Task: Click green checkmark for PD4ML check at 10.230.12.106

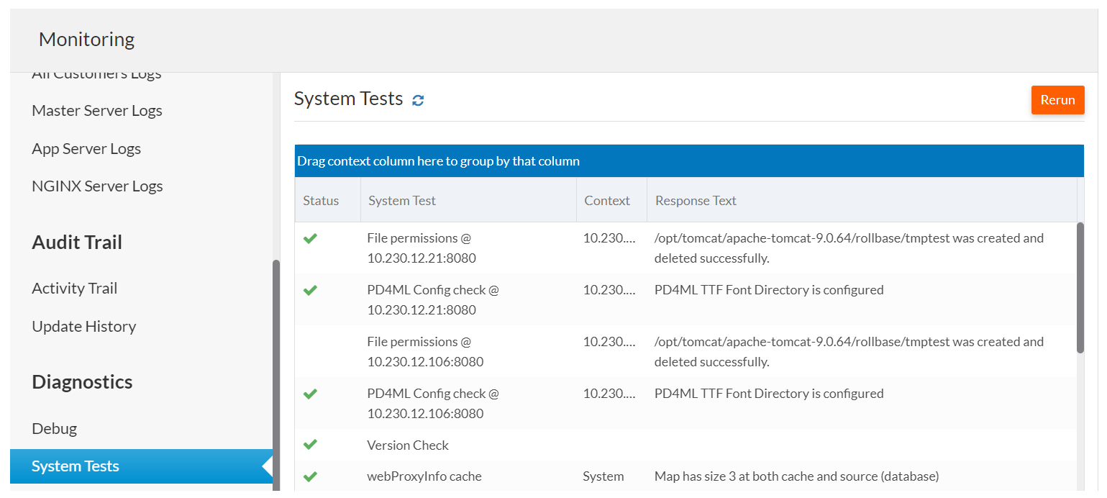Action: 310,394
